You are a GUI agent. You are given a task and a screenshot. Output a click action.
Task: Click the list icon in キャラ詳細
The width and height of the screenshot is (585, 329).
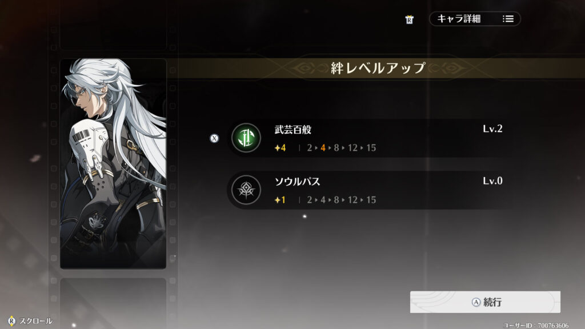(x=508, y=19)
